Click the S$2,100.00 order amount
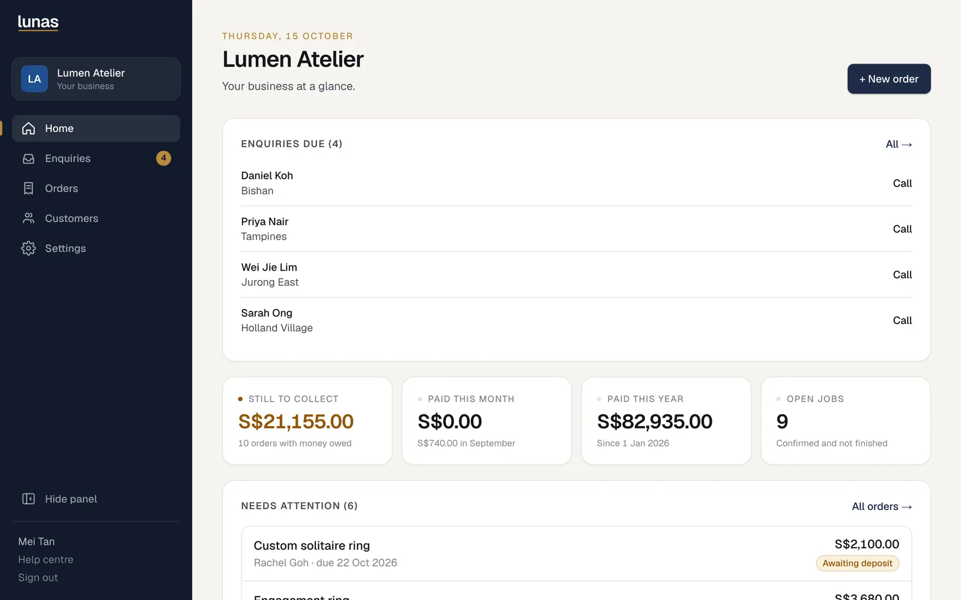 click(x=867, y=544)
